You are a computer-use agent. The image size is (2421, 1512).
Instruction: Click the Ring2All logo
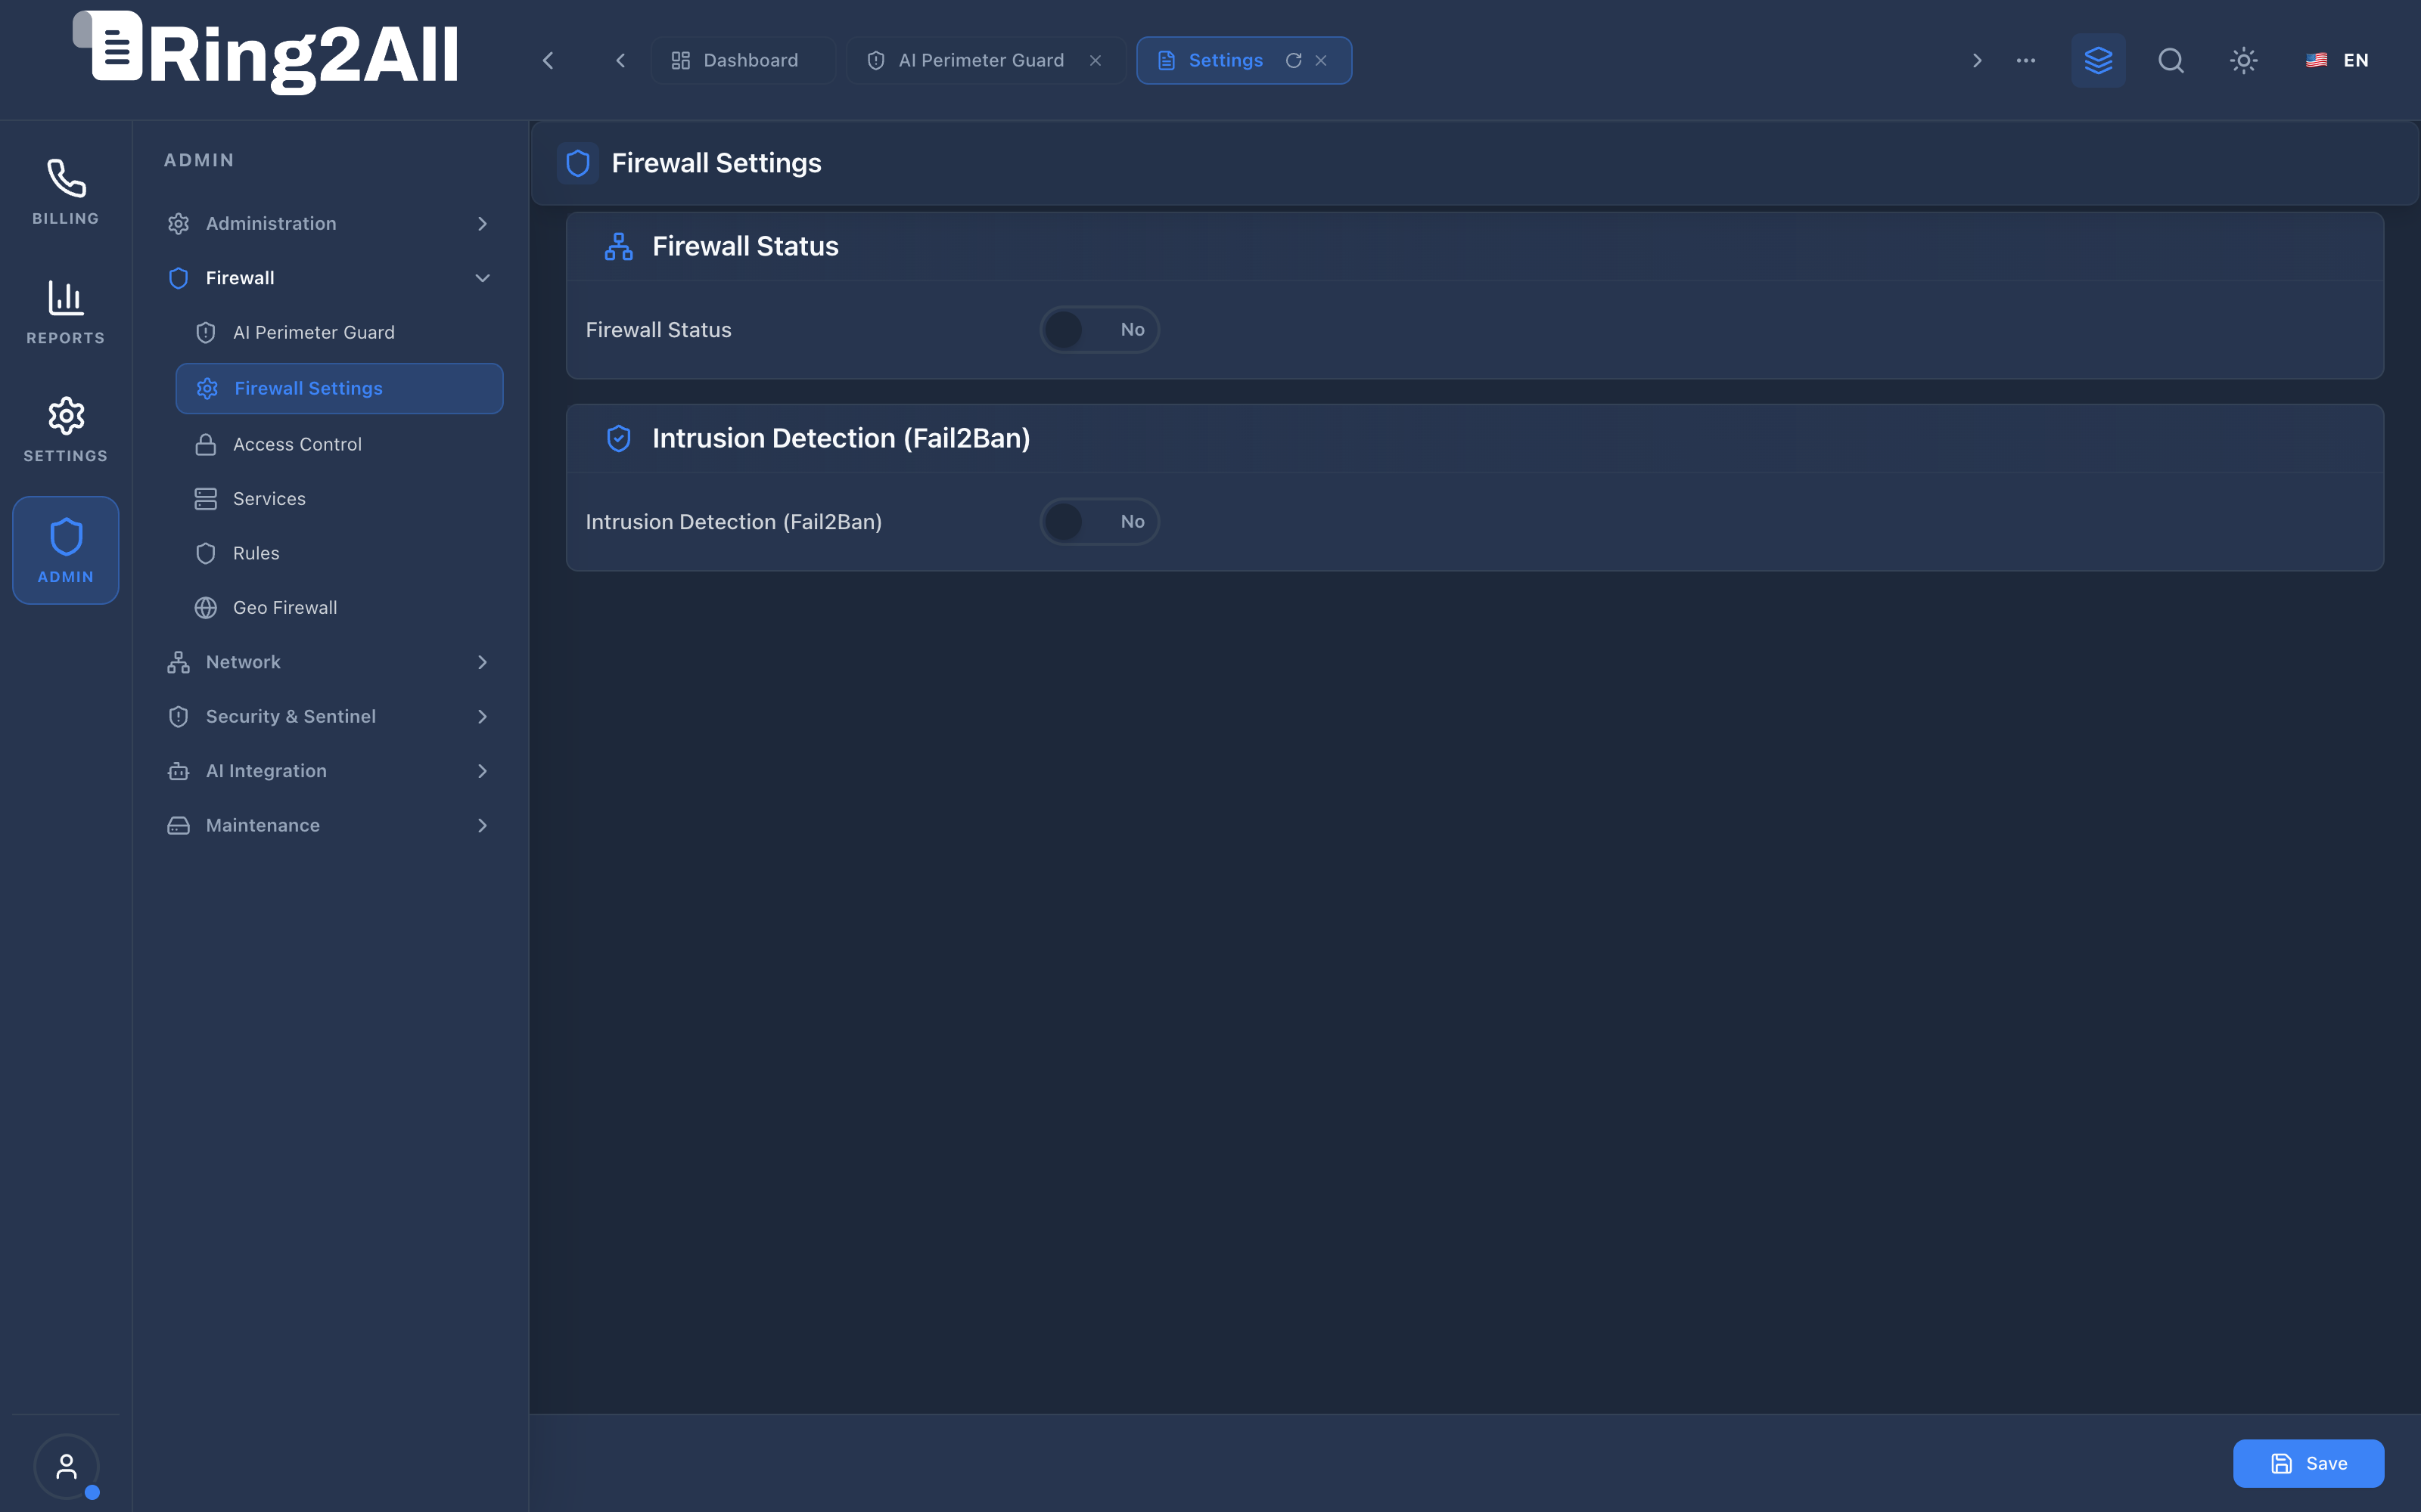(x=266, y=53)
